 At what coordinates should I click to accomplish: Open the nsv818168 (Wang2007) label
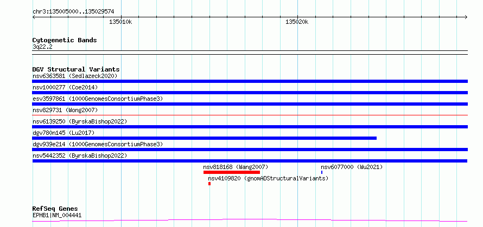tap(236, 167)
